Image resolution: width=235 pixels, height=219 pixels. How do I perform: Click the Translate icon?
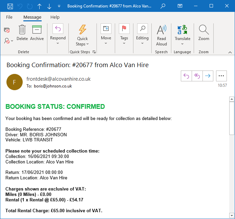coord(182,30)
